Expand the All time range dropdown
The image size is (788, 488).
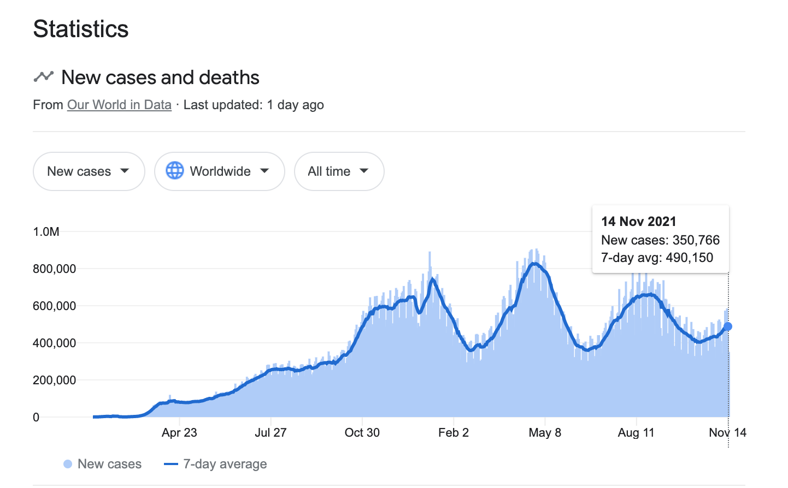click(x=339, y=171)
